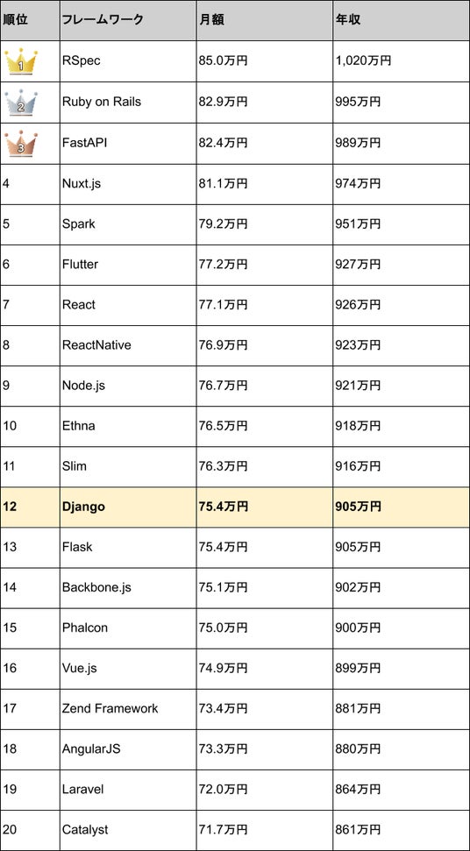Select the FastAPI framework name
Image resolution: width=470 pixels, height=851 pixels.
point(81,142)
